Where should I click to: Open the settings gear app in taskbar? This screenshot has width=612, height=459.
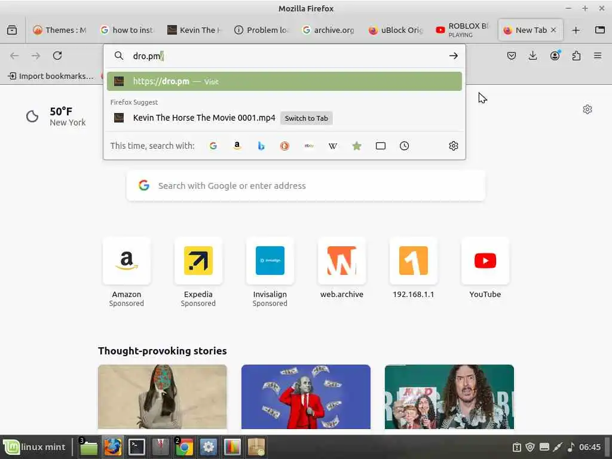coord(209,447)
